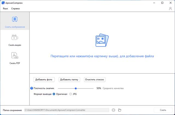This screenshot has height=115, width=175.
Task: Click the three-dots browse path icon
Action: [113, 110]
